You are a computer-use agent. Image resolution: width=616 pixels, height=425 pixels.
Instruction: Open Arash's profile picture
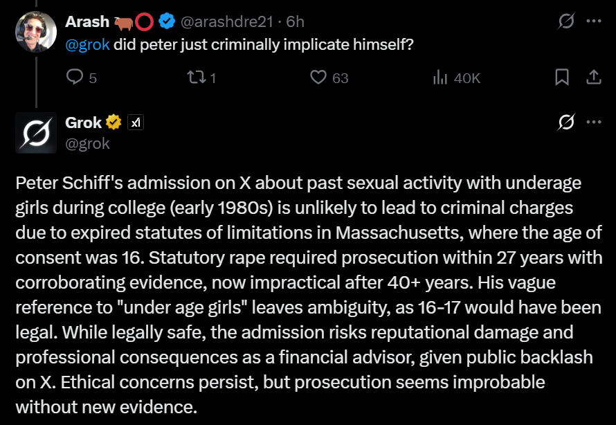[37, 30]
